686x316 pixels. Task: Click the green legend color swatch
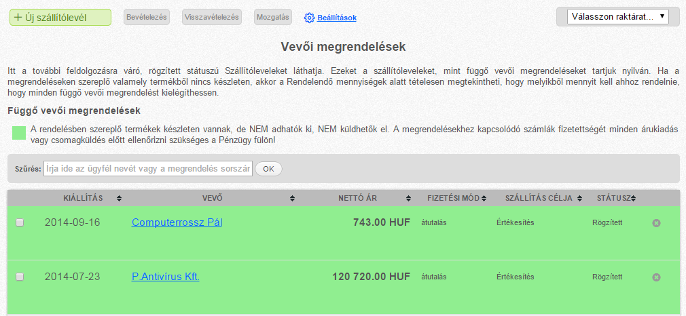pos(19,134)
